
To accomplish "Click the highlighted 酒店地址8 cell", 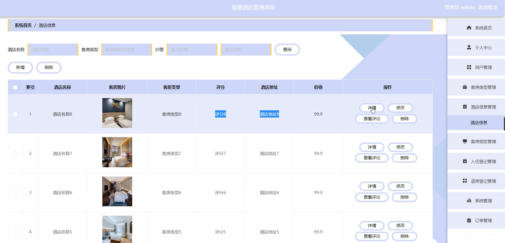I will click(269, 114).
